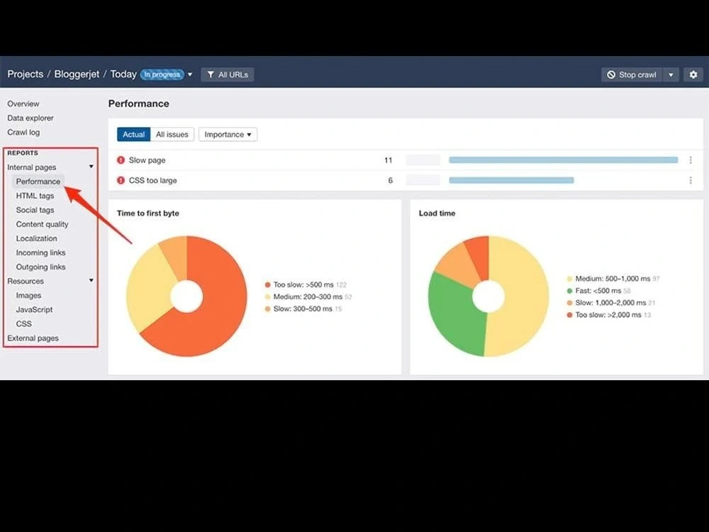Click the 'Too slow: >2,000 ms' legend entry

(608, 315)
